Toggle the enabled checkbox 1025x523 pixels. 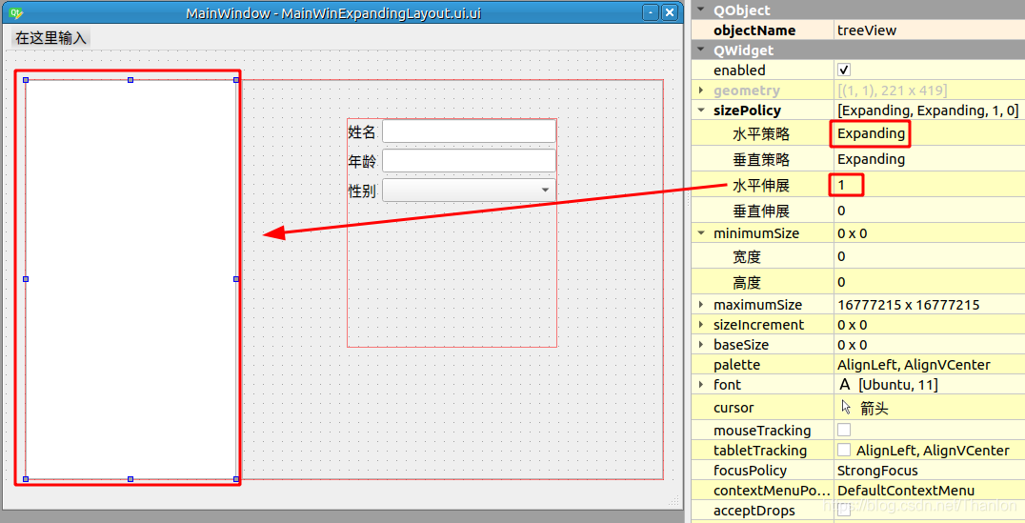(x=844, y=70)
